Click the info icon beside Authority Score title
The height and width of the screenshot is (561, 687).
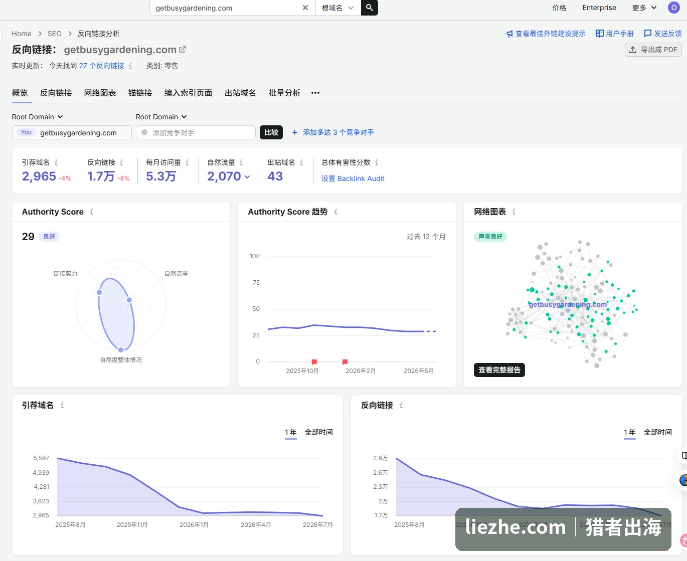tap(92, 212)
